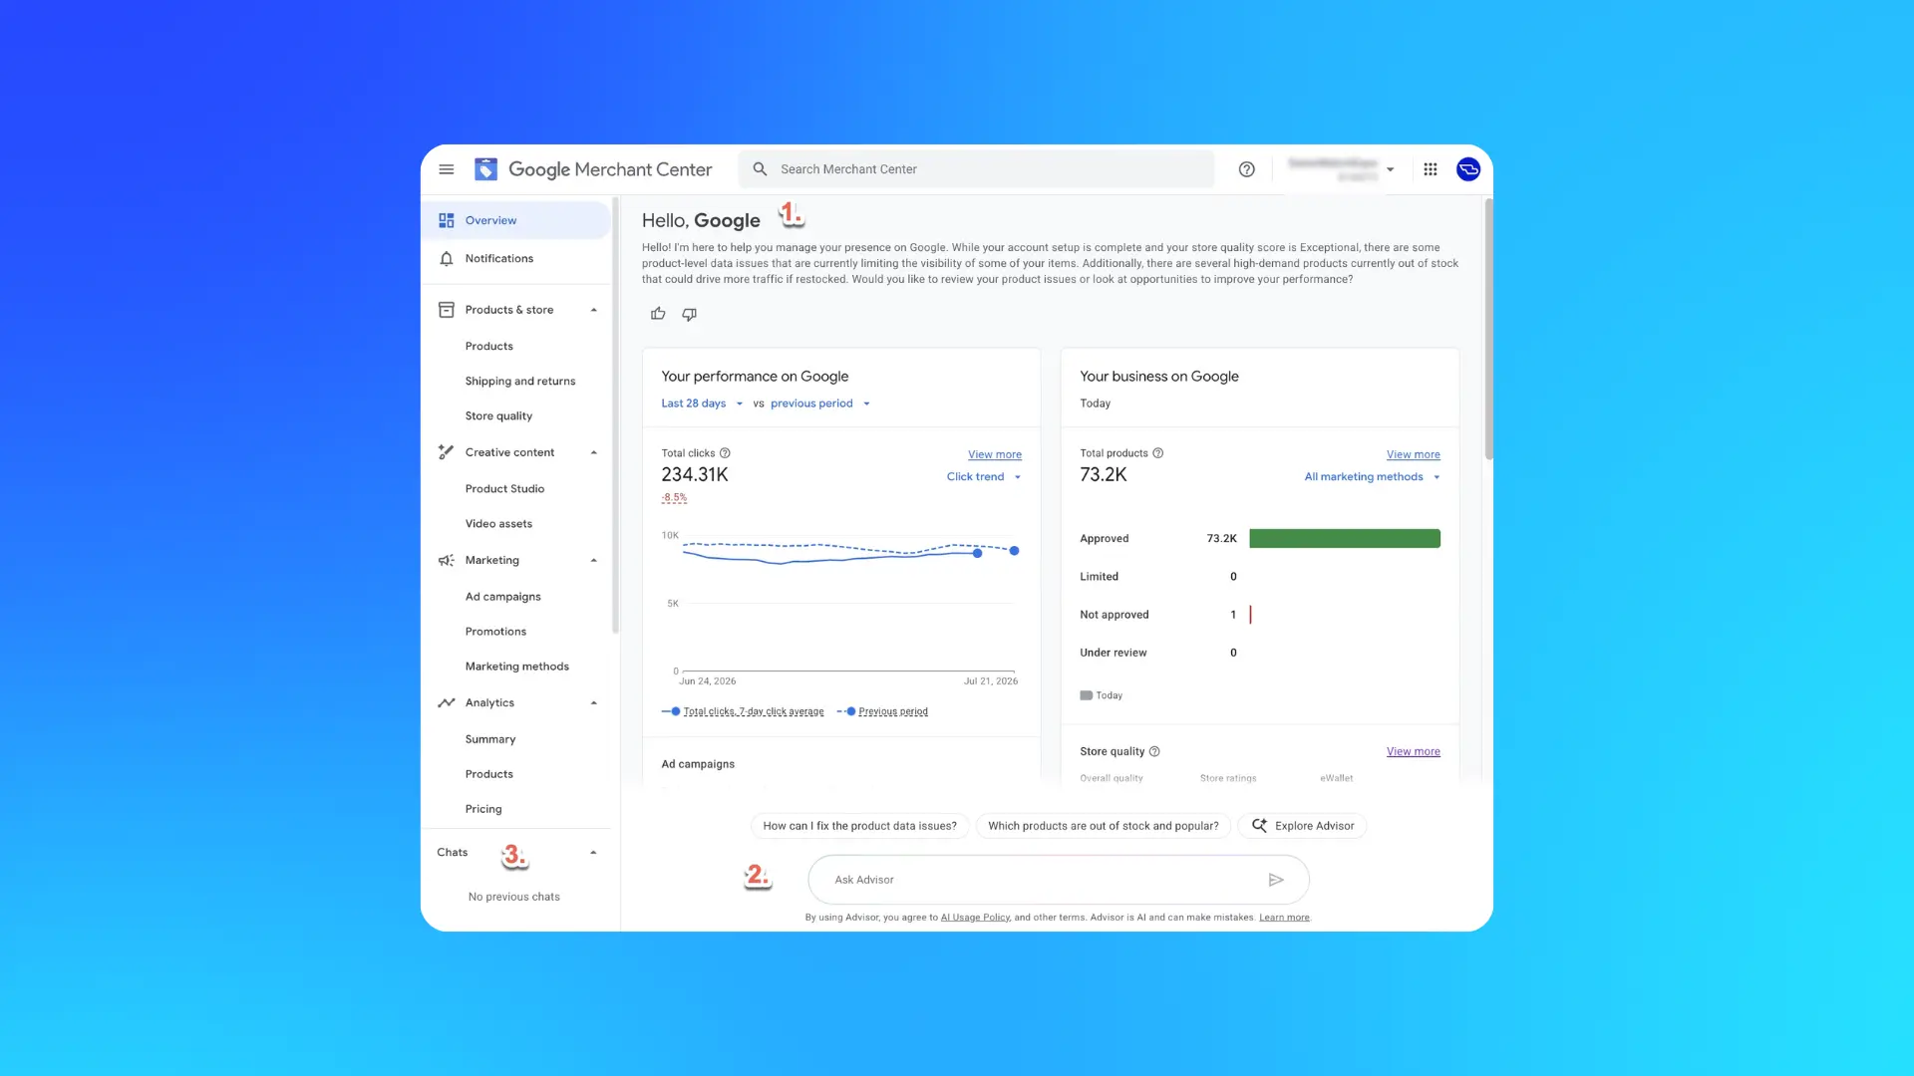Open the hamburger main menu

(x=447, y=169)
